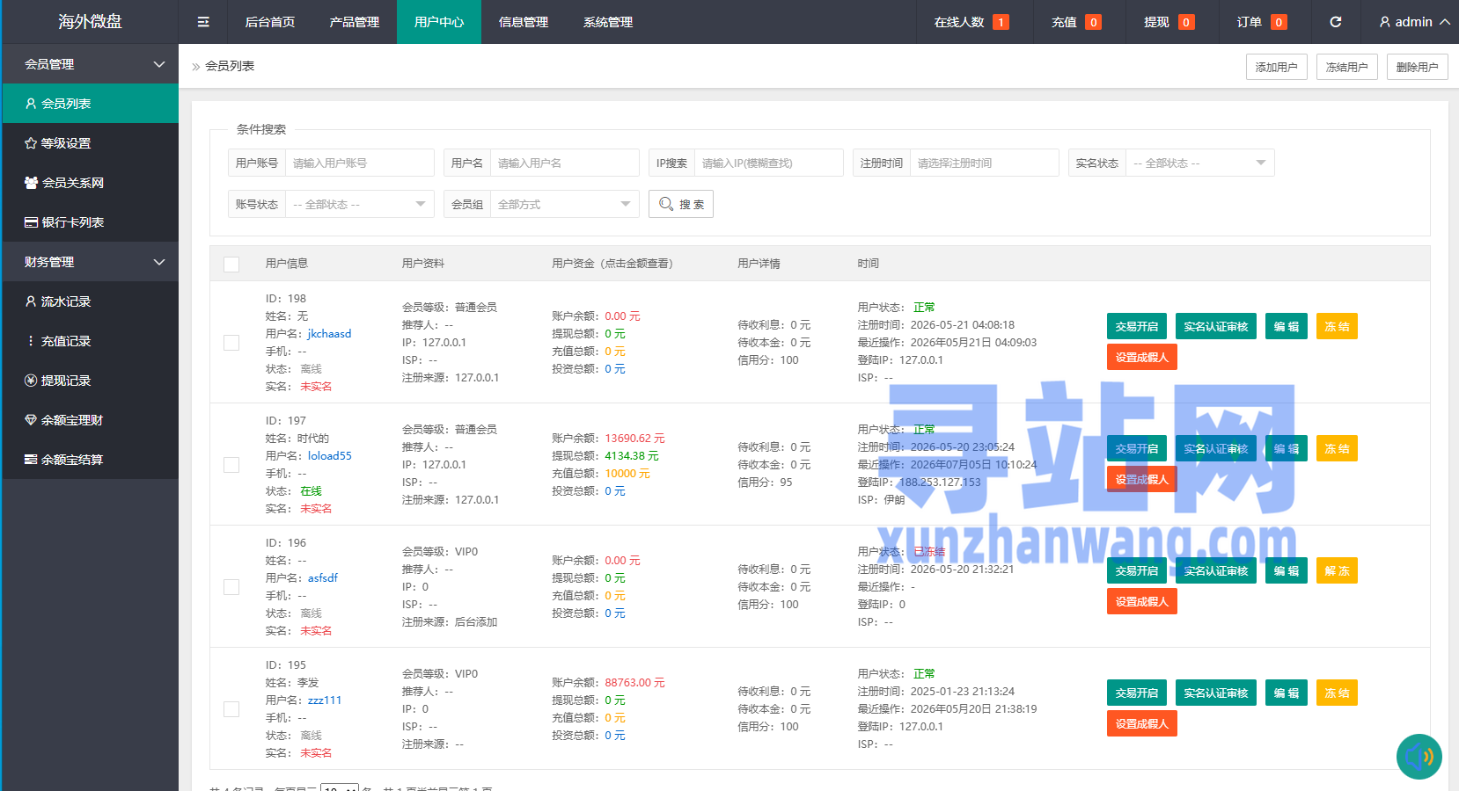Click the diamond icon for 余额宝理财

coord(31,420)
